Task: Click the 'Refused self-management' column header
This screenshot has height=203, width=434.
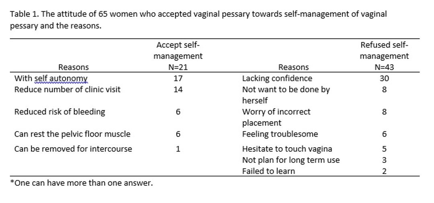Action: 384,56
